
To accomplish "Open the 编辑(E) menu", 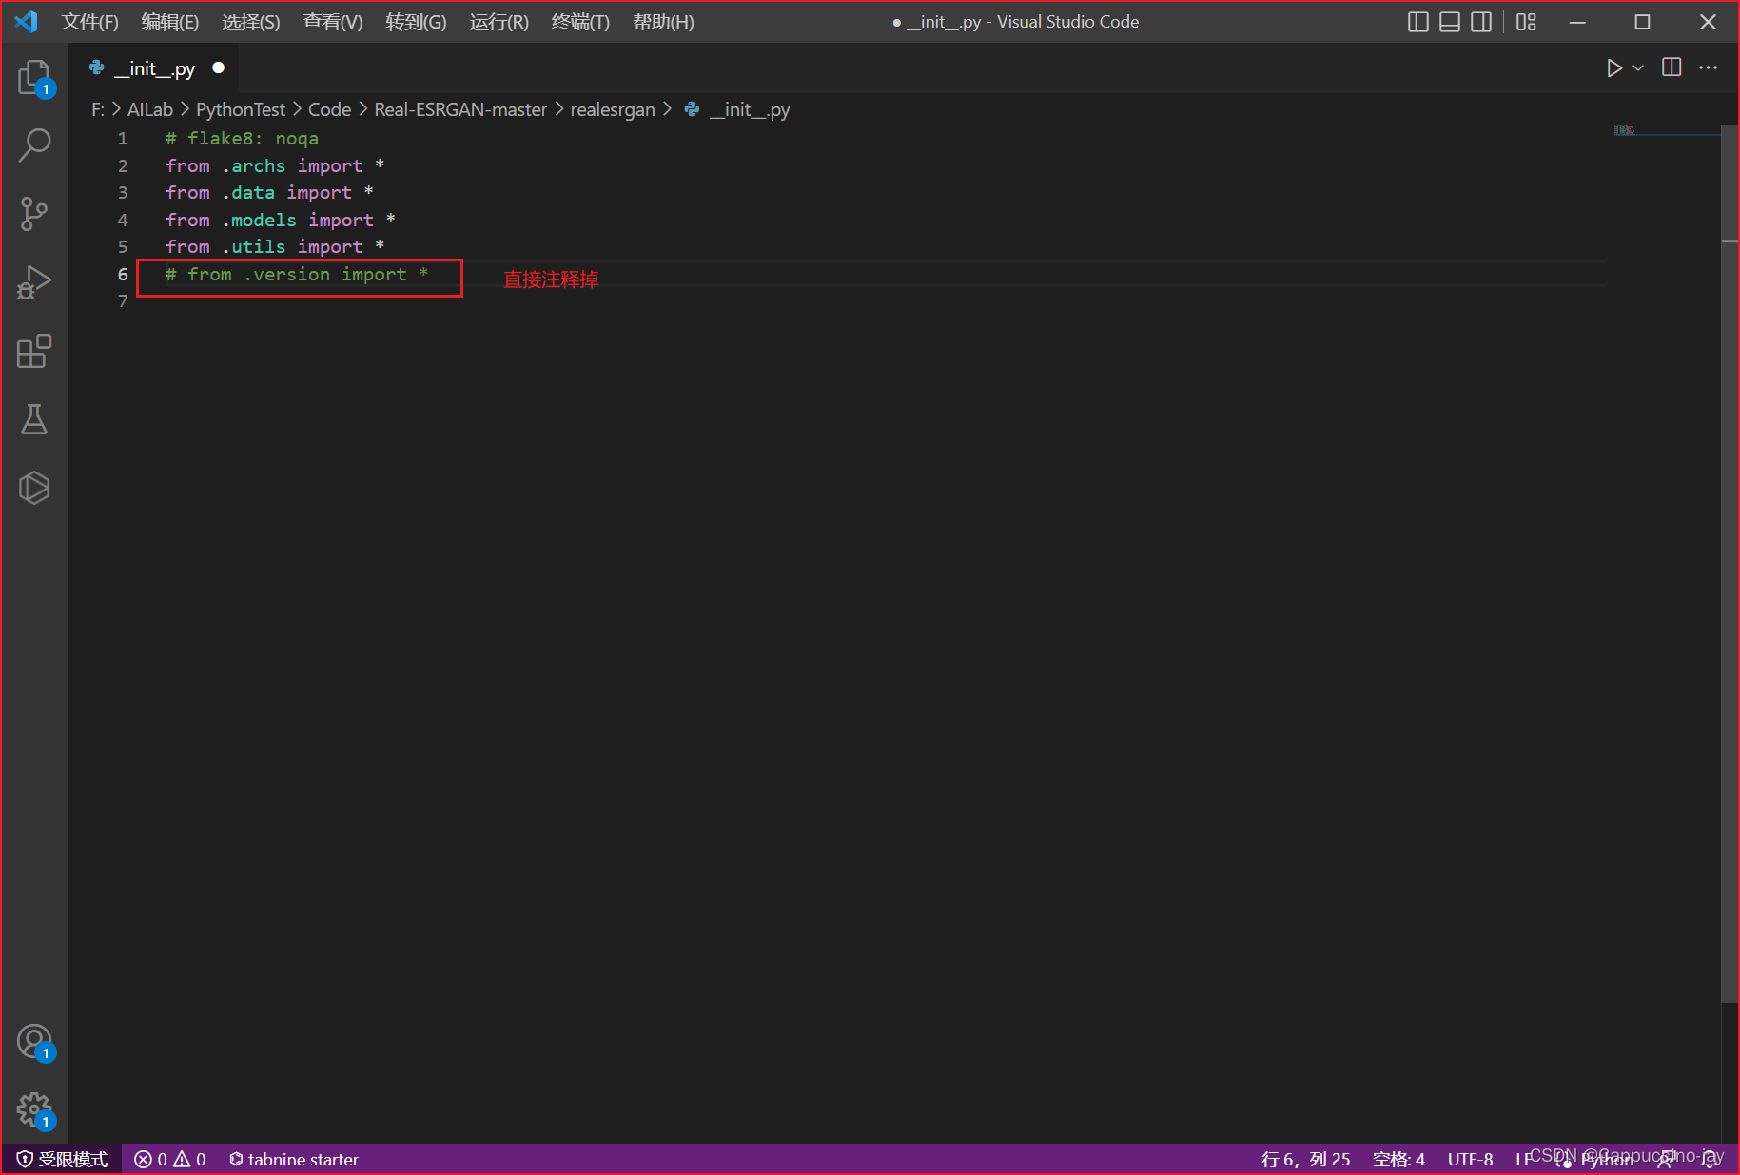I will coord(170,22).
